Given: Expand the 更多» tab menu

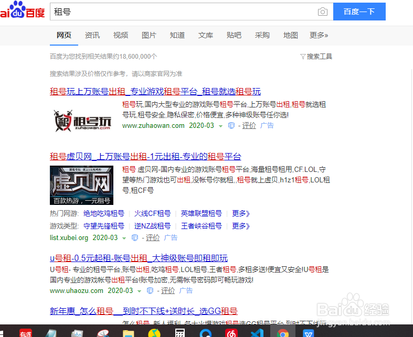Looking at the screenshot, I should pos(319,35).
